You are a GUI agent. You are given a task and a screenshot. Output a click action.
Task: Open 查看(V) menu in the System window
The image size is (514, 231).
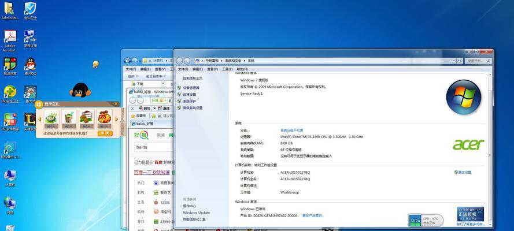212,69
